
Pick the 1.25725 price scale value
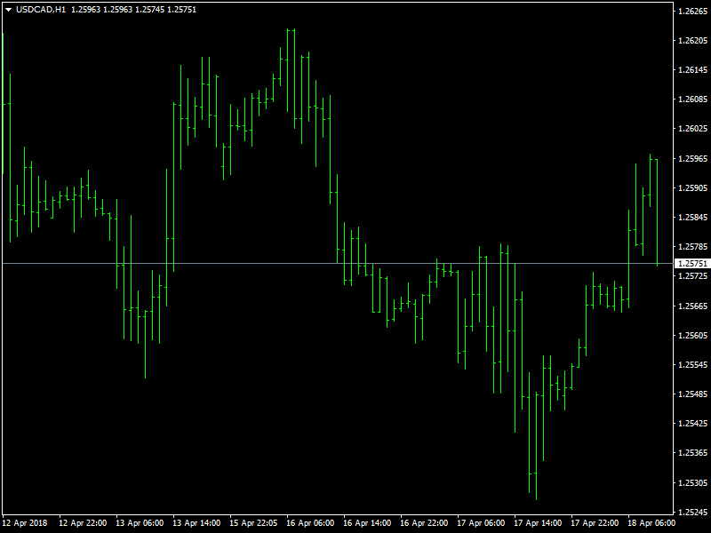pos(692,276)
